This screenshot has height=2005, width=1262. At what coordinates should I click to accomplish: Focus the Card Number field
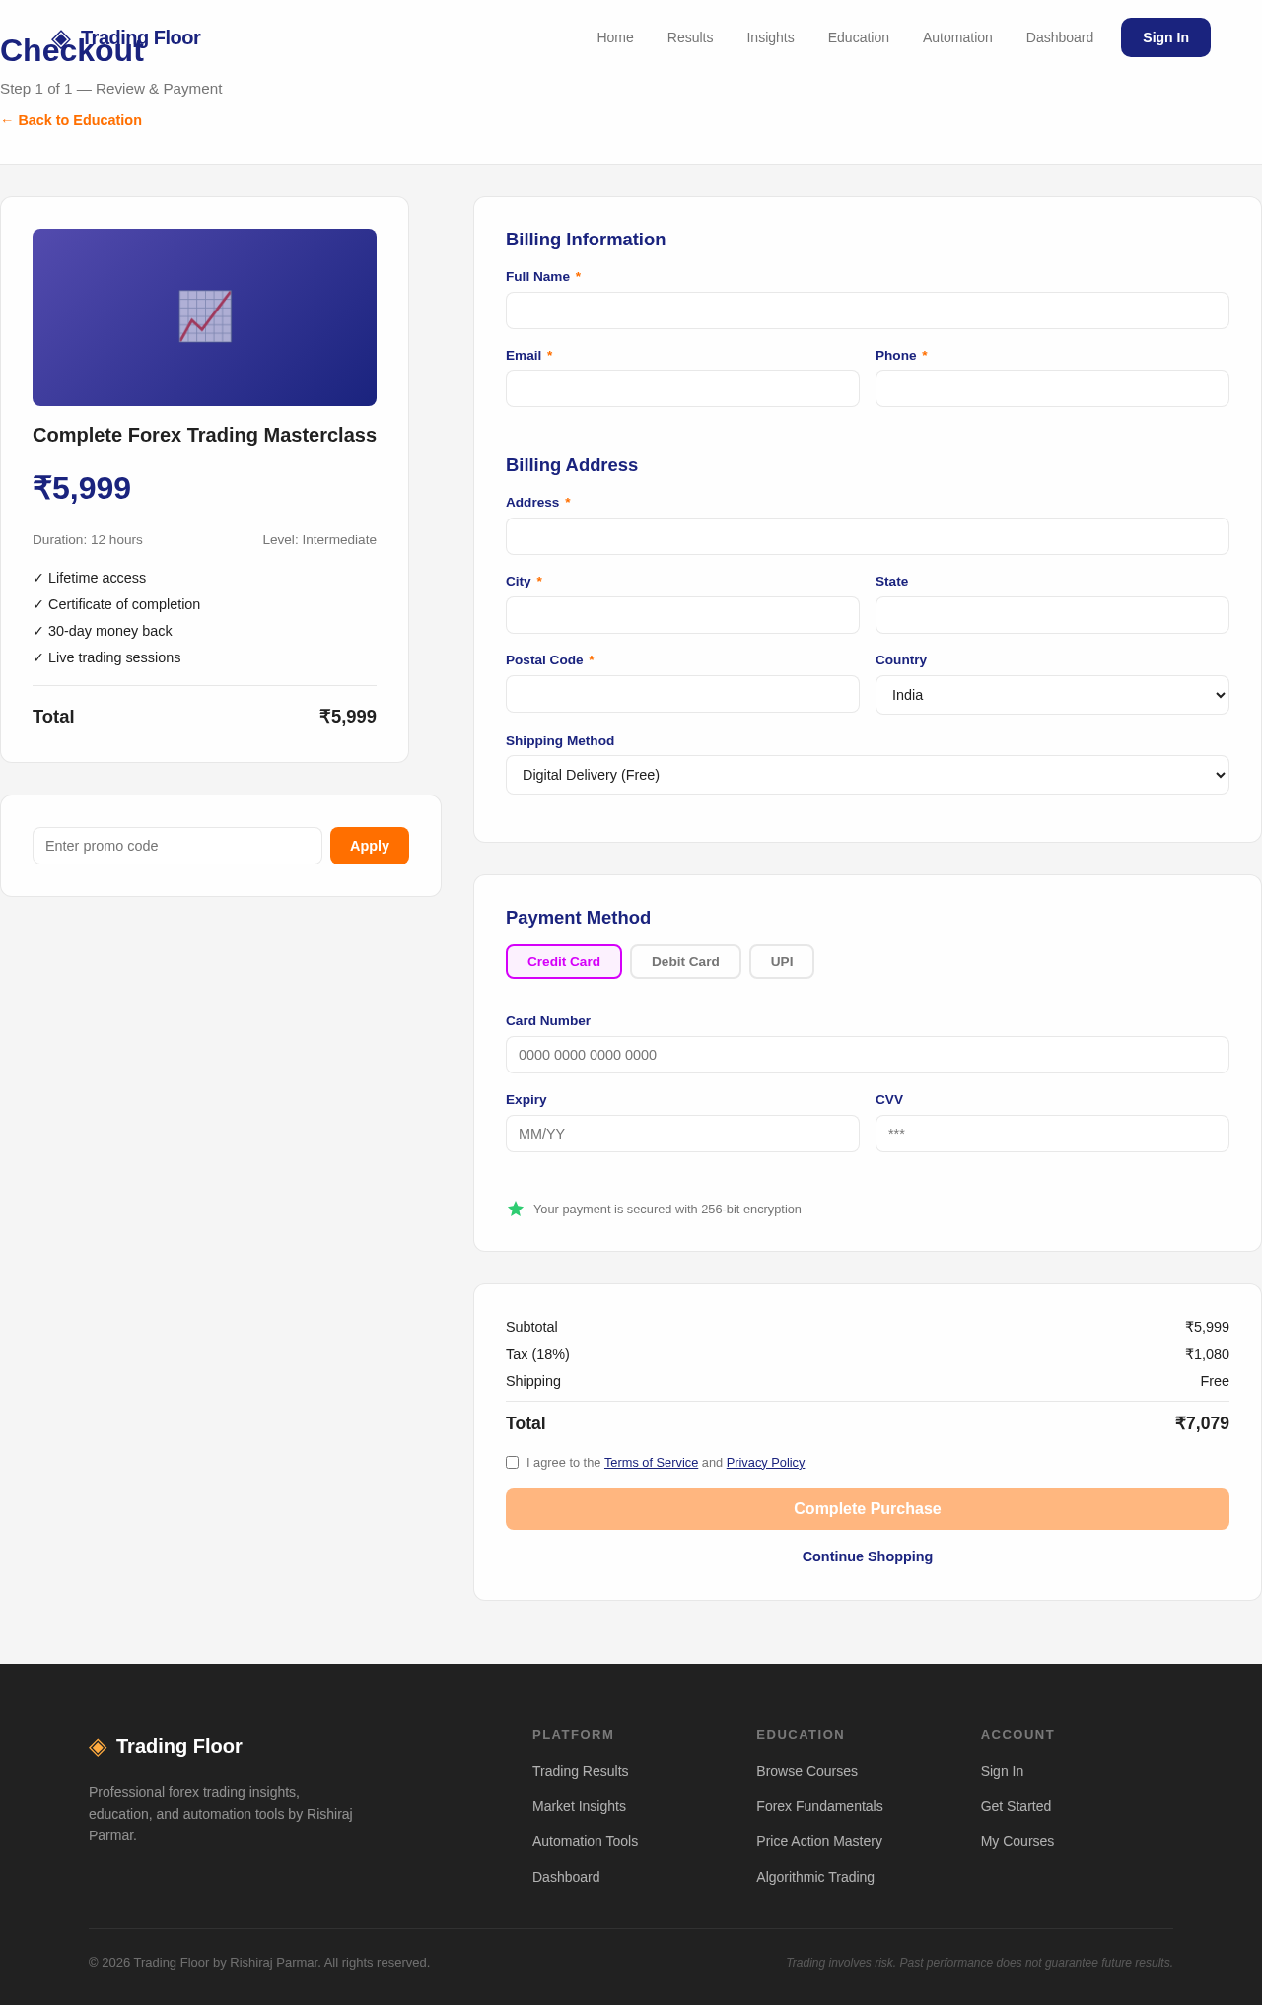(868, 1055)
